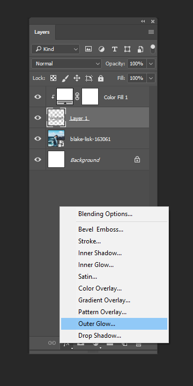Click the link layers icon
Screen dimensions: 193x386
coord(52,343)
